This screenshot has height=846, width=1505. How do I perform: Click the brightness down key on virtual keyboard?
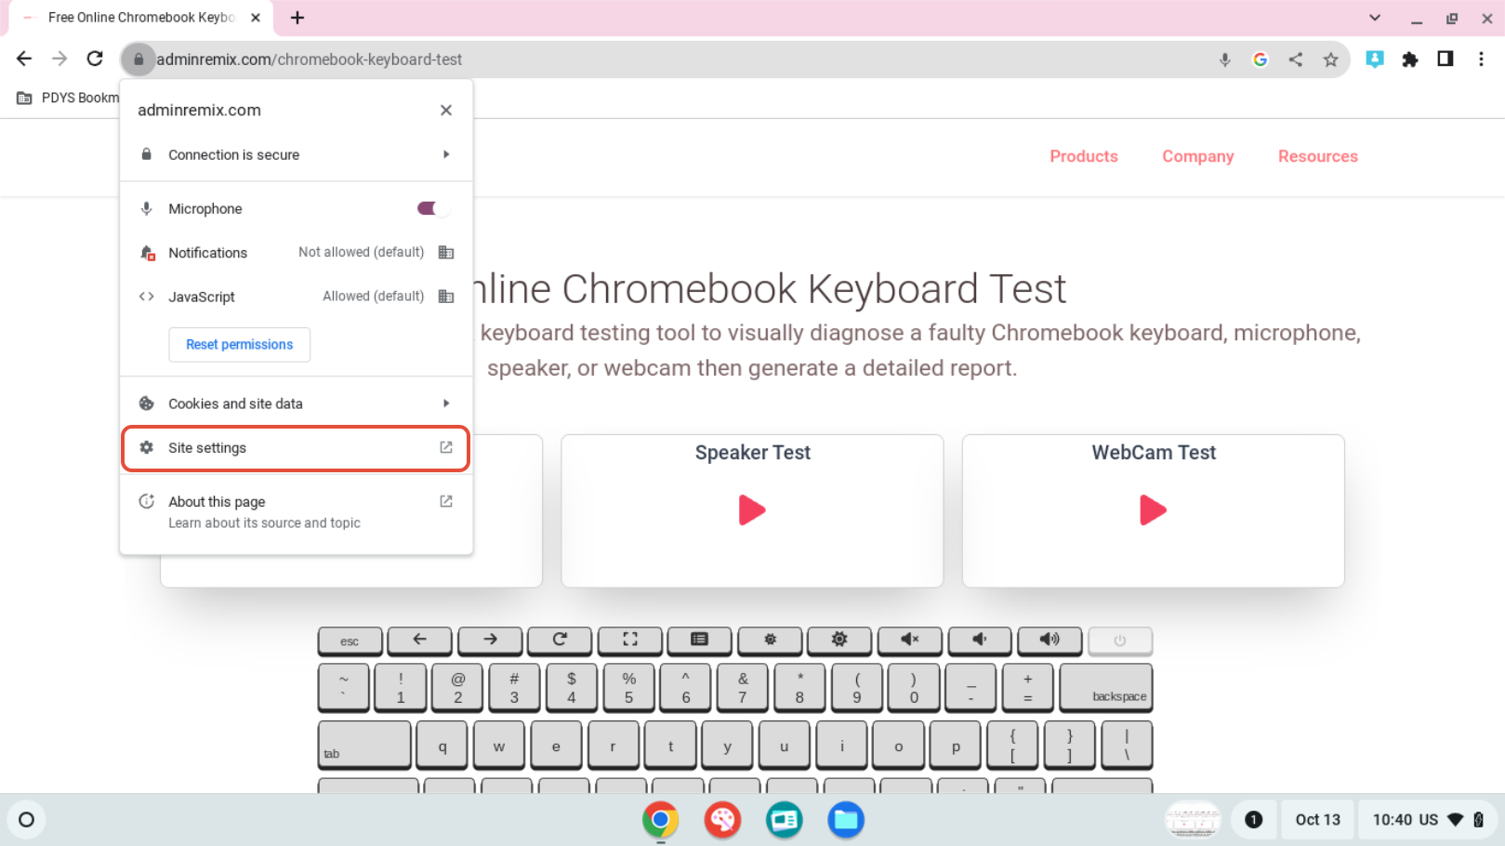770,641
